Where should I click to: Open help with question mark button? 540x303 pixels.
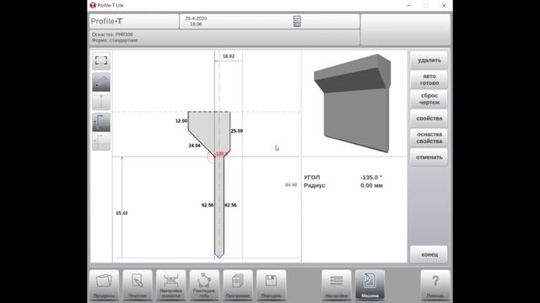click(x=435, y=284)
